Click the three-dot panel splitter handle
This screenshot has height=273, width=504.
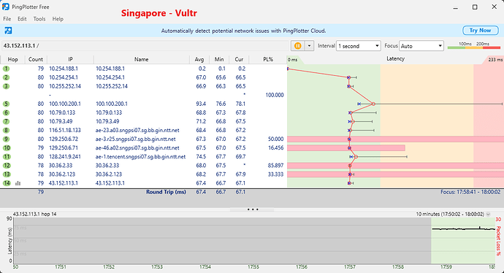[253, 209]
